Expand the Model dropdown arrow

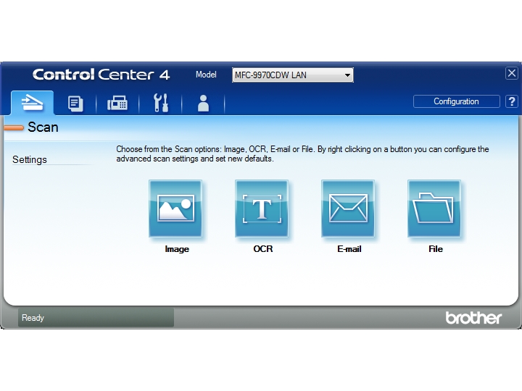(347, 75)
